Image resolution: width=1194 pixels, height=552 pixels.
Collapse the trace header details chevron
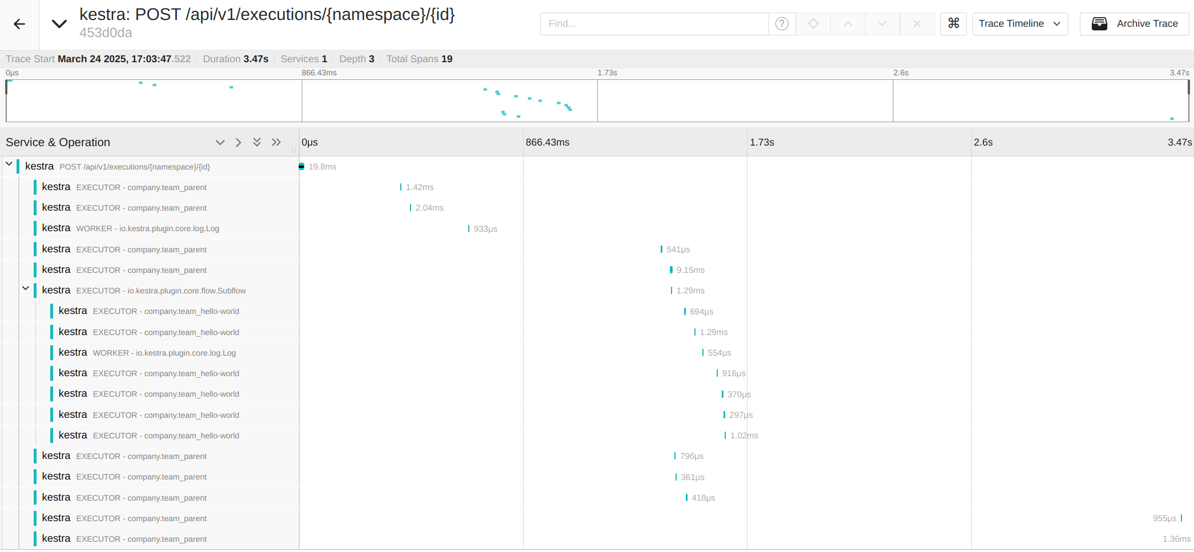point(59,24)
